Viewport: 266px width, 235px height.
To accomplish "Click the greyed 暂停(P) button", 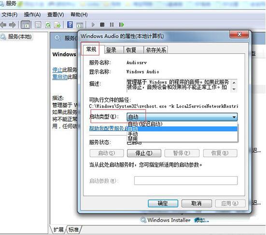I will pyautogui.click(x=182, y=153).
